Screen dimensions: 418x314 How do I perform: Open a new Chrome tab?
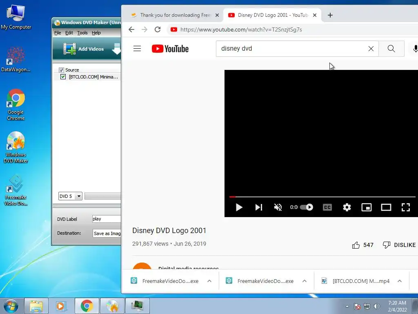(x=330, y=15)
